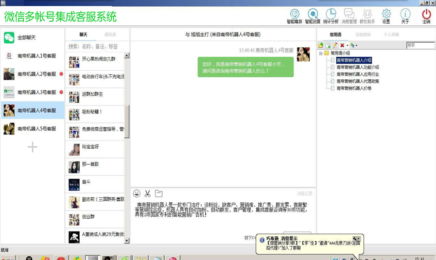
Task: Click the red X delete phrase icon
Action: [x=342, y=45]
